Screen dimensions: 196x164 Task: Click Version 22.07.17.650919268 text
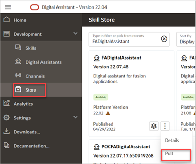tap(124, 156)
